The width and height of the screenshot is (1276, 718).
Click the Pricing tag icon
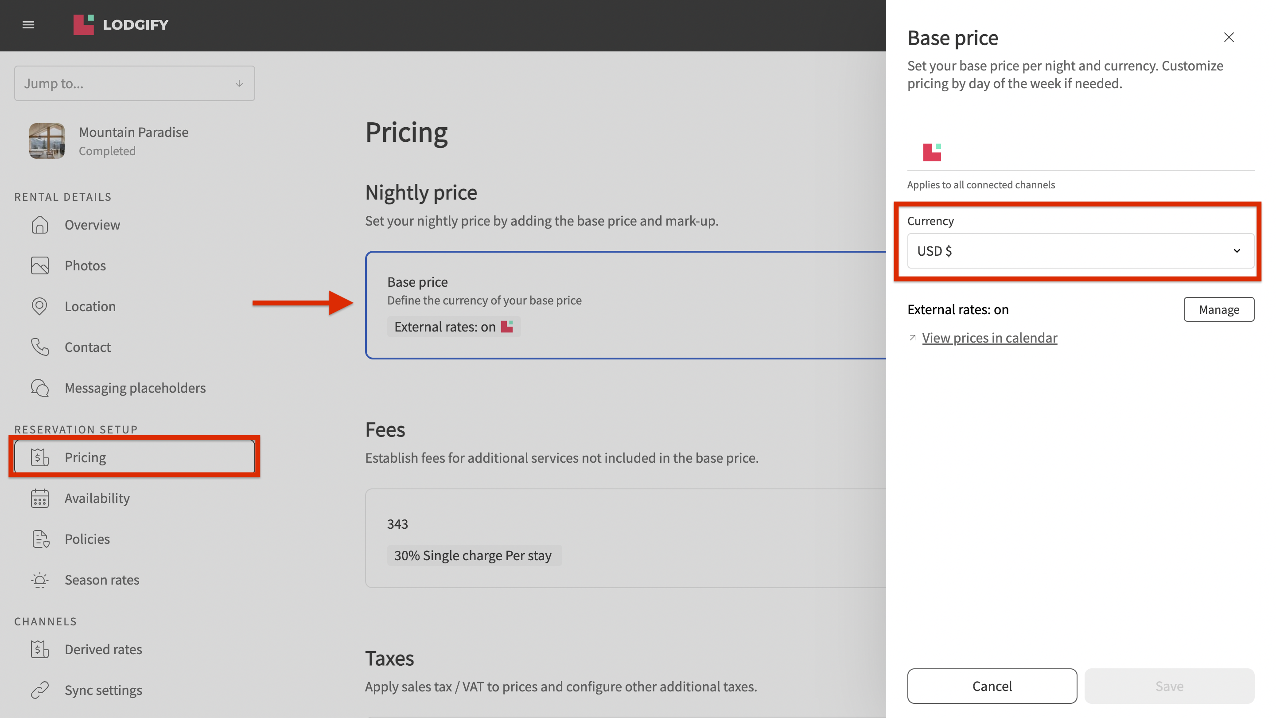click(39, 457)
